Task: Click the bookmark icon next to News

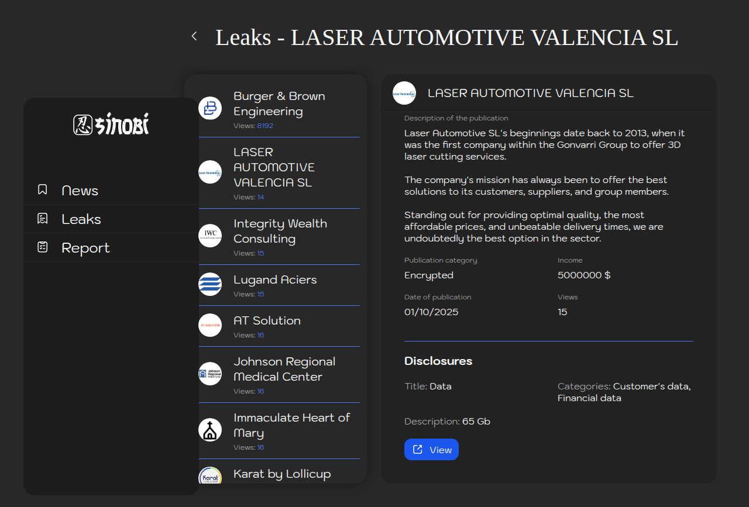Action: coord(42,190)
